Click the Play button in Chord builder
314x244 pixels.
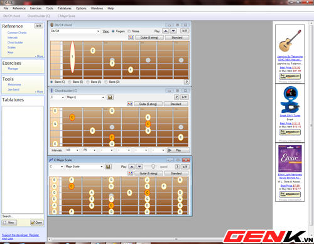click(178, 150)
